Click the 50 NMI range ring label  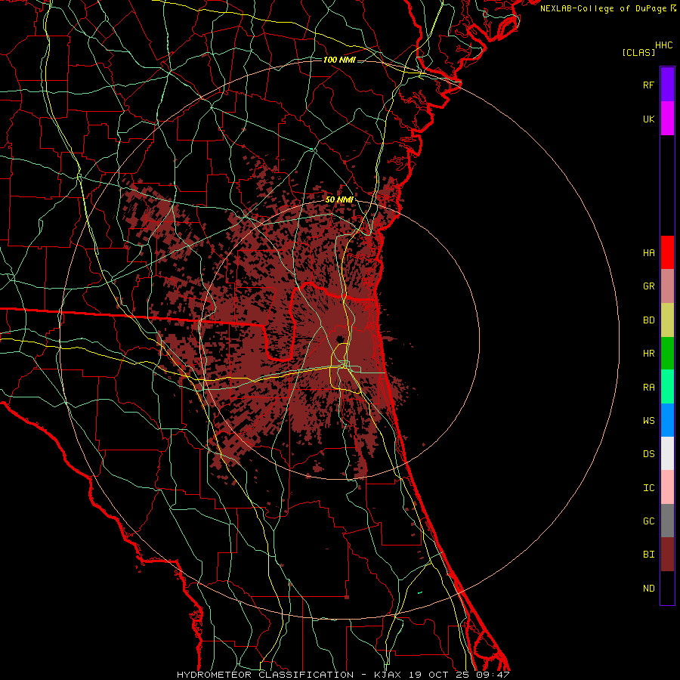(339, 199)
